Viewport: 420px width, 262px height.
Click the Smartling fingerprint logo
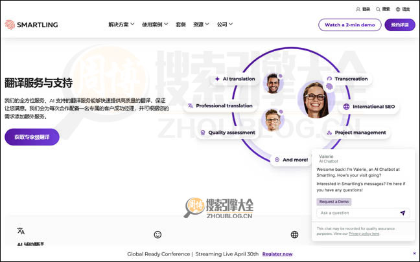[10, 25]
